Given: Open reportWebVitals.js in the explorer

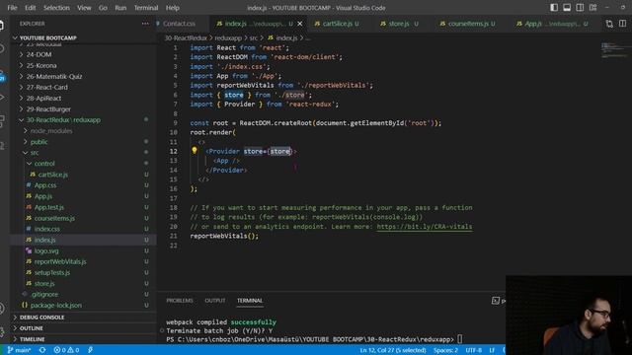Looking at the screenshot, I should (60, 261).
